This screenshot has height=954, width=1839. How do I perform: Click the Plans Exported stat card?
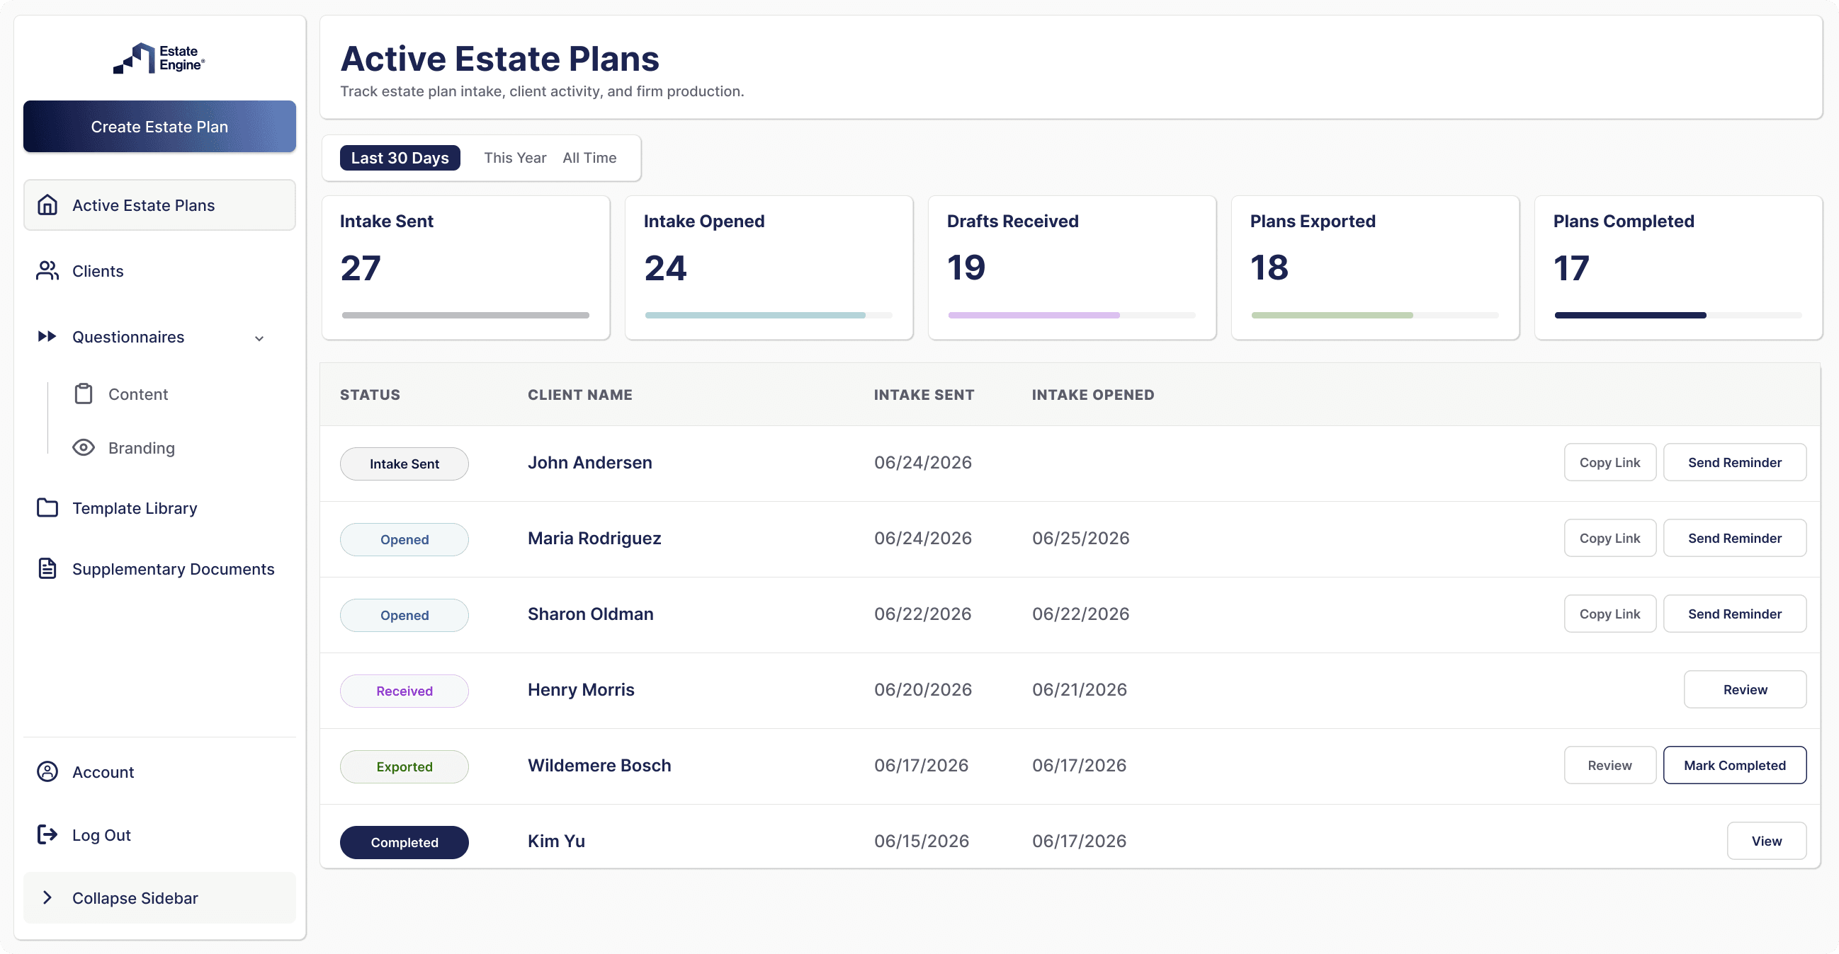(1375, 268)
